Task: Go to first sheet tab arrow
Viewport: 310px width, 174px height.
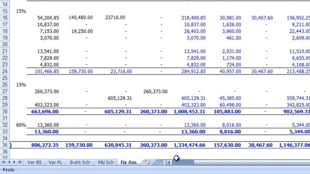Action: 3,162
